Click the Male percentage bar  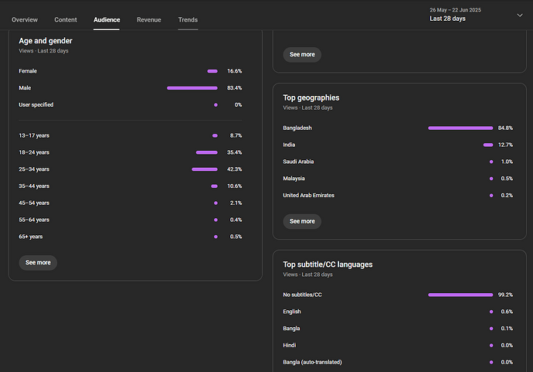pyautogui.click(x=192, y=88)
